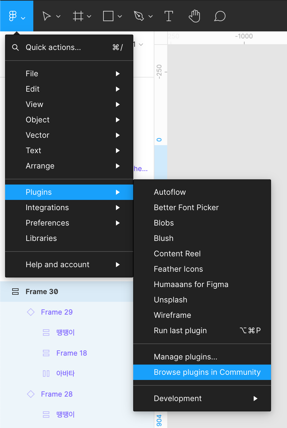Choose Run last plugin
This screenshot has width=287, height=428.
(202, 331)
